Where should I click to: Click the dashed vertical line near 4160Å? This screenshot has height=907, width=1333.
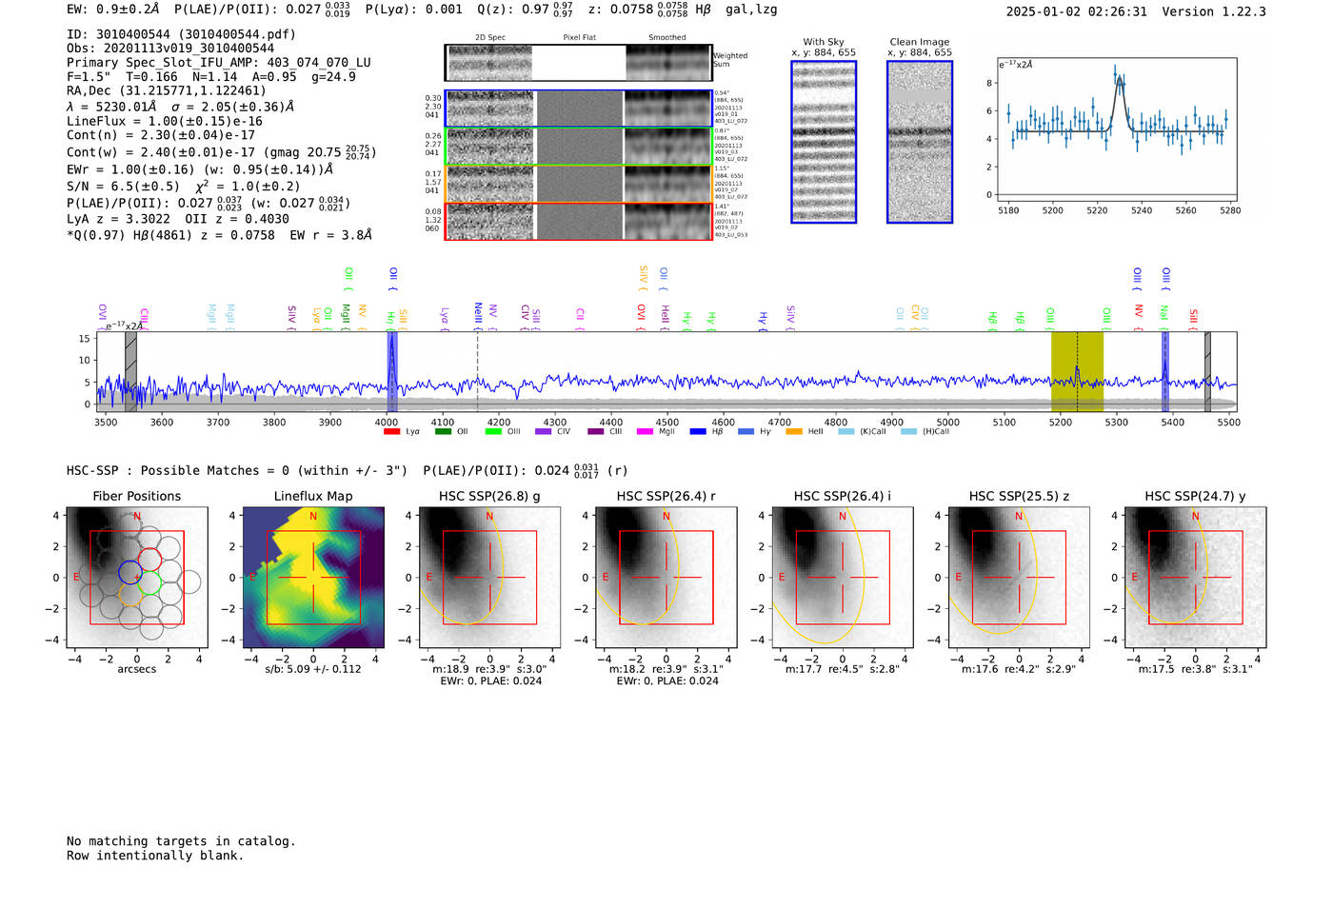(477, 372)
